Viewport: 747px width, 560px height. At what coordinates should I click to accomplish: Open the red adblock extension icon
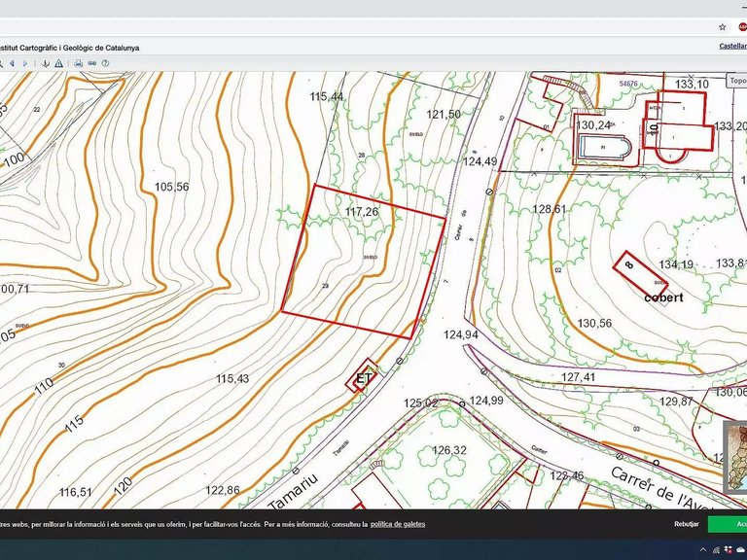pyautogui.click(x=742, y=27)
